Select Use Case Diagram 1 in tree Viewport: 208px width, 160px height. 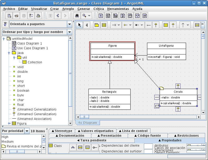[x=30, y=48]
